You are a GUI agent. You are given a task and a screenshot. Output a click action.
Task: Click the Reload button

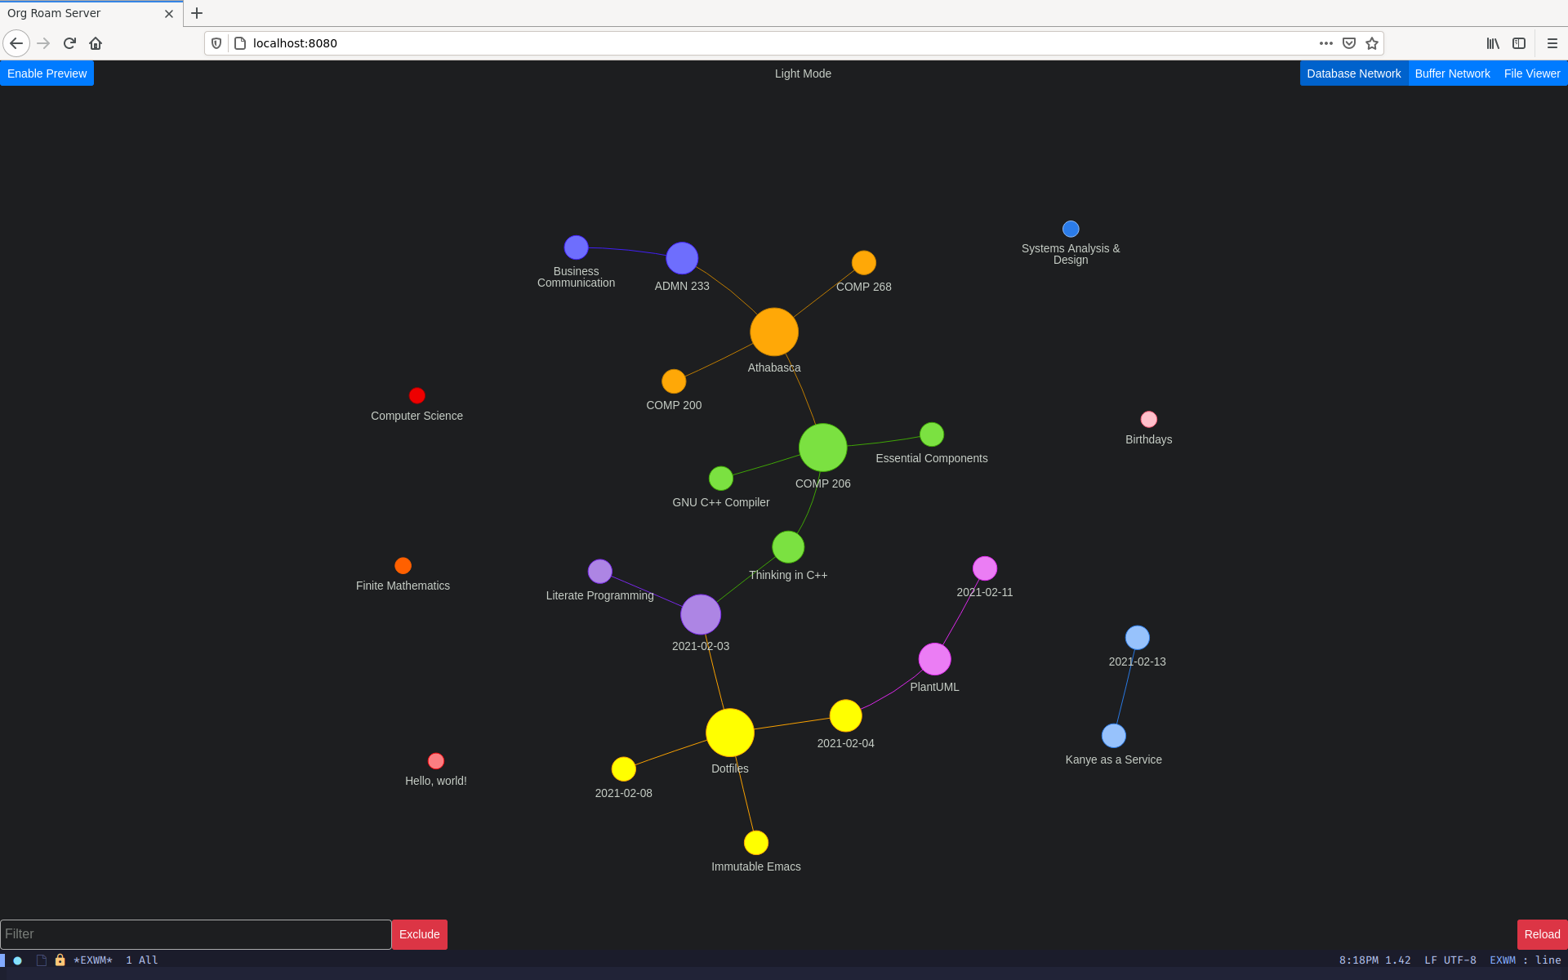coord(1541,933)
